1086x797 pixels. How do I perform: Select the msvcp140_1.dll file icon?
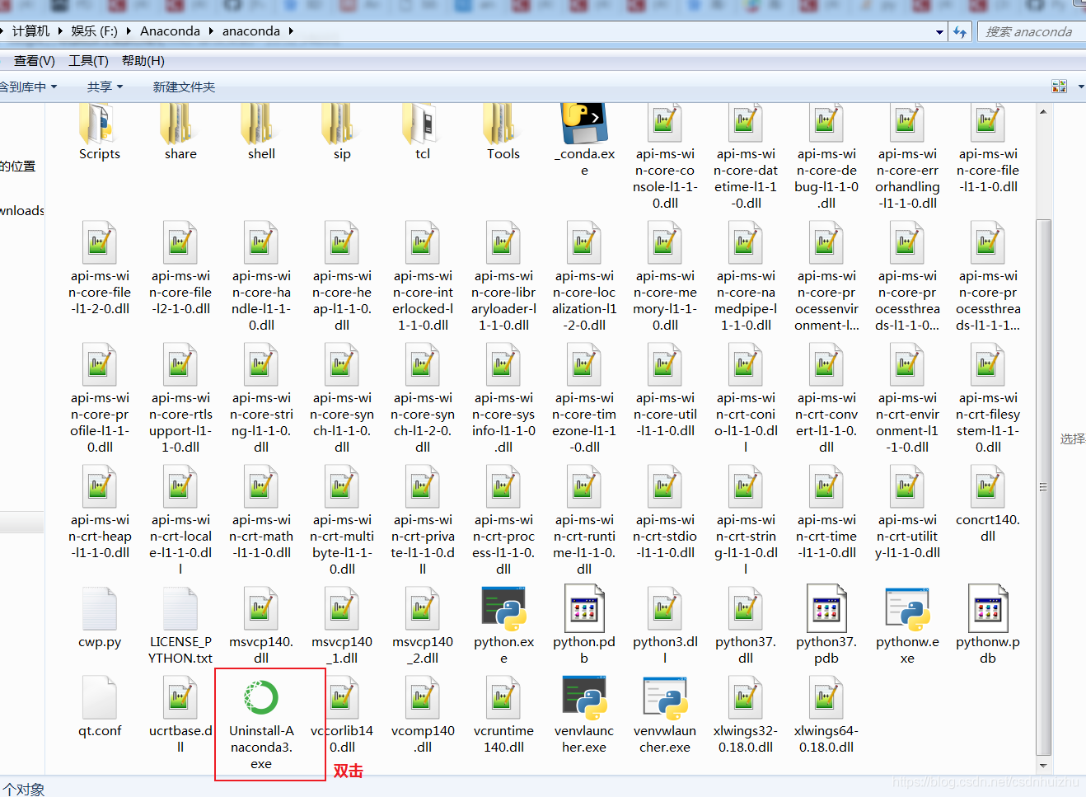(x=342, y=608)
